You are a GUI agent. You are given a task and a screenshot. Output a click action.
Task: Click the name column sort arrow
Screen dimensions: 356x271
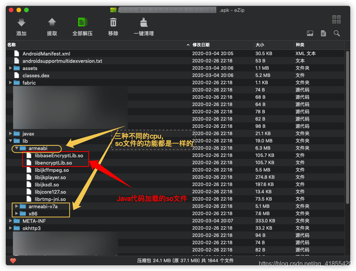point(188,45)
